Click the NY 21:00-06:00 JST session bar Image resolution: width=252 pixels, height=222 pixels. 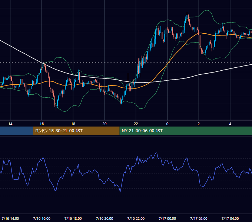click(186, 131)
